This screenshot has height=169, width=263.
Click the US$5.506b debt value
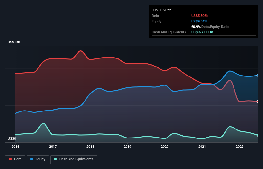[200, 16]
